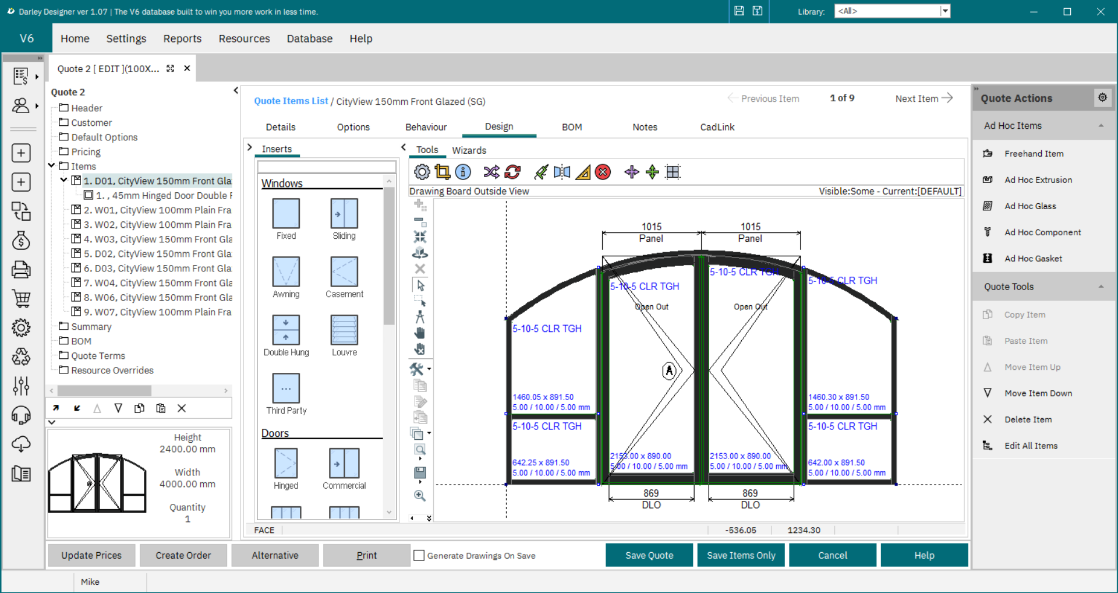Open the Quote Items List link
Image resolution: width=1118 pixels, height=593 pixels.
[x=291, y=101]
